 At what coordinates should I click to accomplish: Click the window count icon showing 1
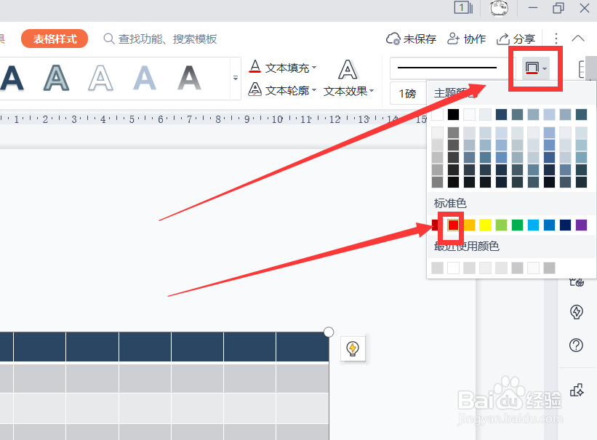[x=463, y=7]
